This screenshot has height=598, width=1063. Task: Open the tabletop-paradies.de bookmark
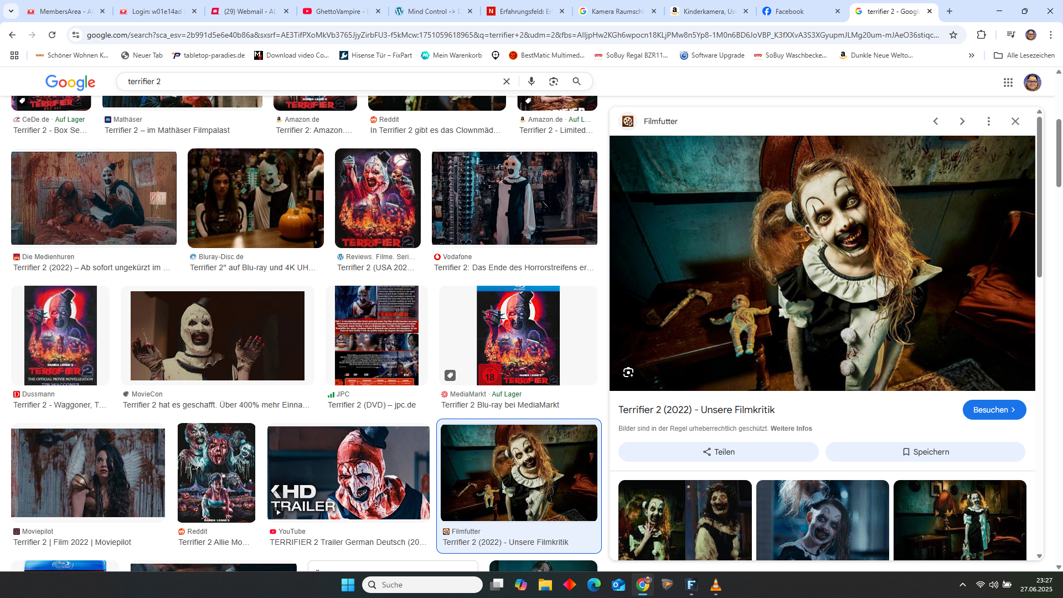(208, 55)
